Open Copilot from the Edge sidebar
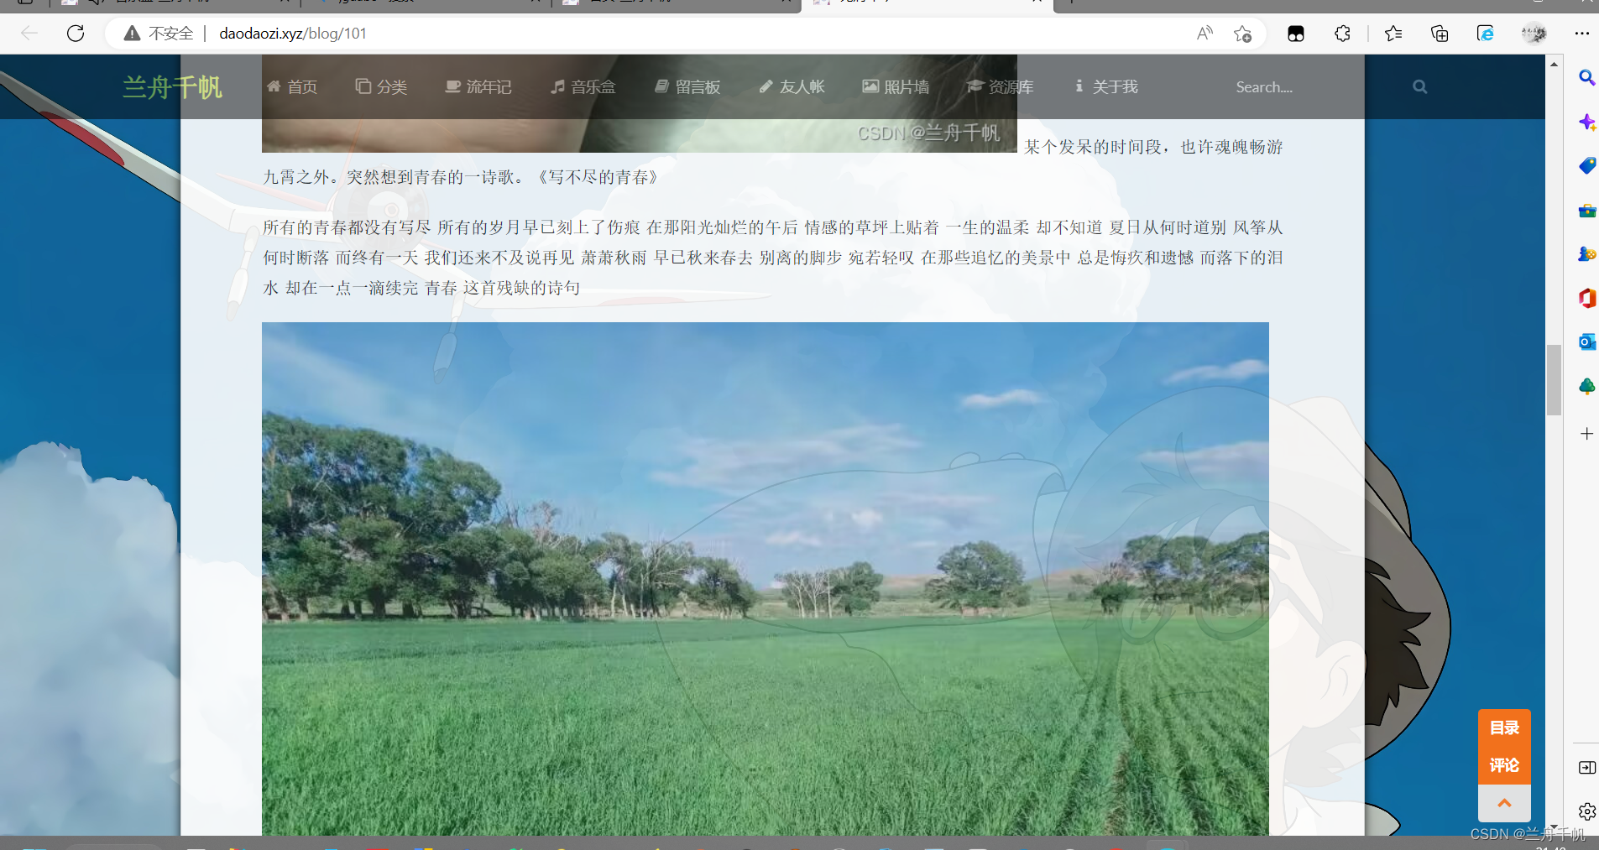This screenshot has width=1599, height=850. point(1587,123)
